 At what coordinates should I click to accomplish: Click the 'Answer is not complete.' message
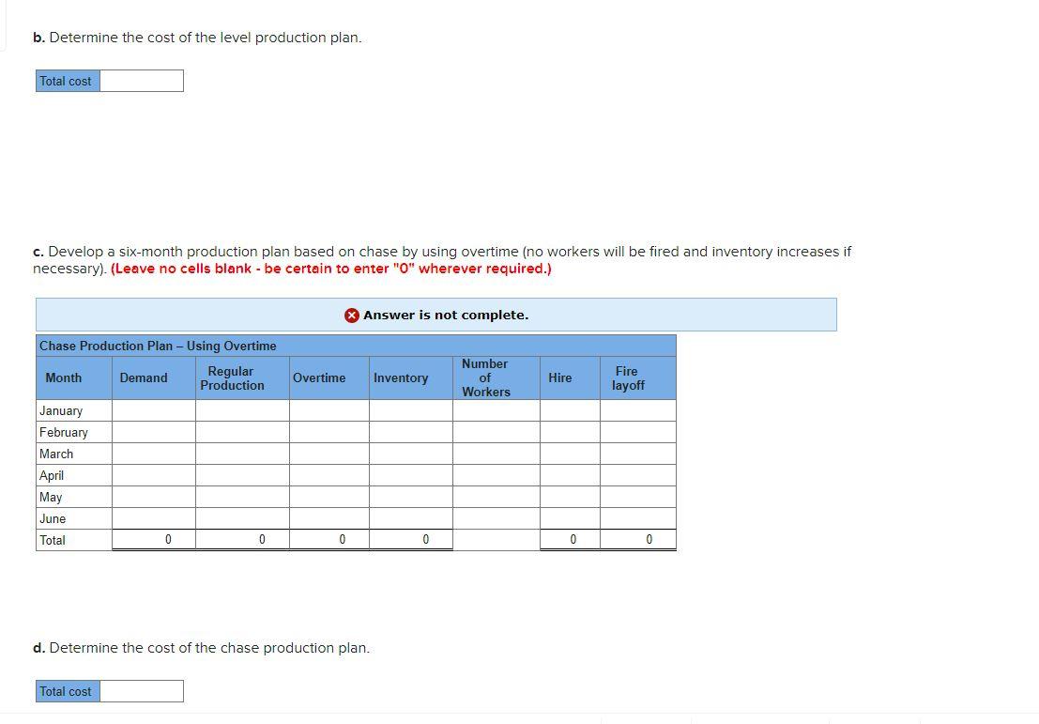click(446, 315)
